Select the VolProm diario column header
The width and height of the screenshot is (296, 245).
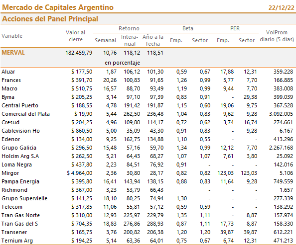(x=277, y=36)
